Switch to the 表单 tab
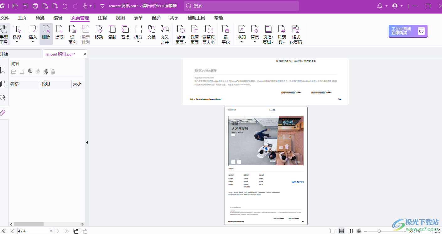Image resolution: width=442 pixels, height=234 pixels. tap(138, 18)
